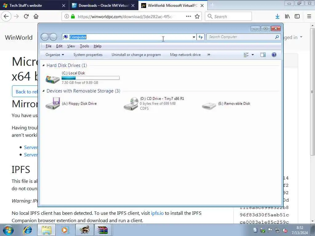Image resolution: width=315 pixels, height=236 pixels.
Task: Open the File menu
Action: (x=48, y=46)
